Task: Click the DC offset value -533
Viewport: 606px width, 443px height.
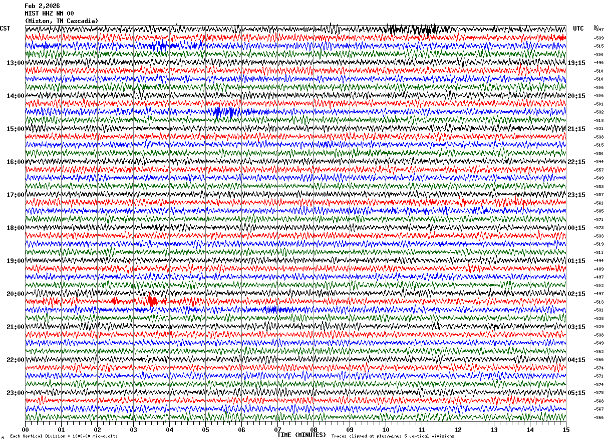Action: tap(598, 236)
